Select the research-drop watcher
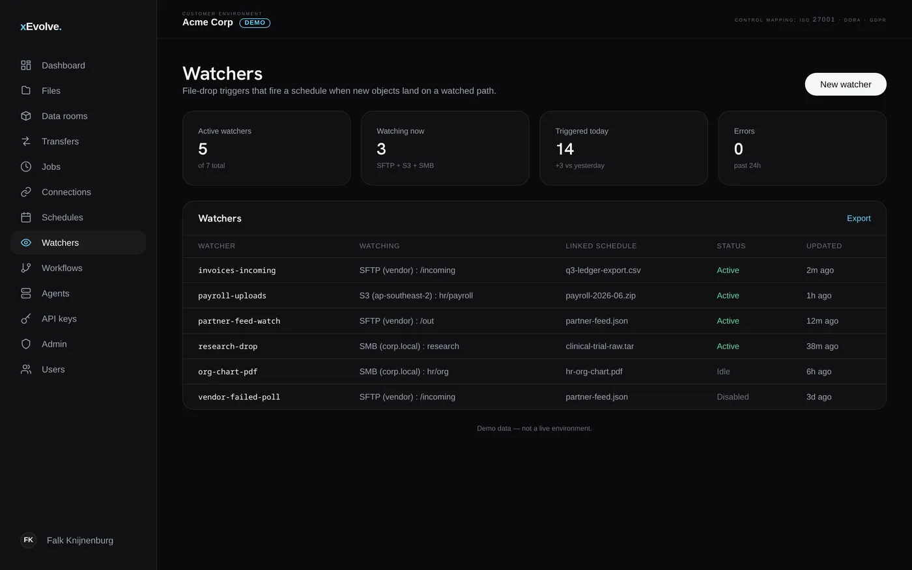 tap(228, 347)
